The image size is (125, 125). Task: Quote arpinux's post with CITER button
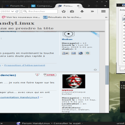pyautogui.click(x=50, y=75)
